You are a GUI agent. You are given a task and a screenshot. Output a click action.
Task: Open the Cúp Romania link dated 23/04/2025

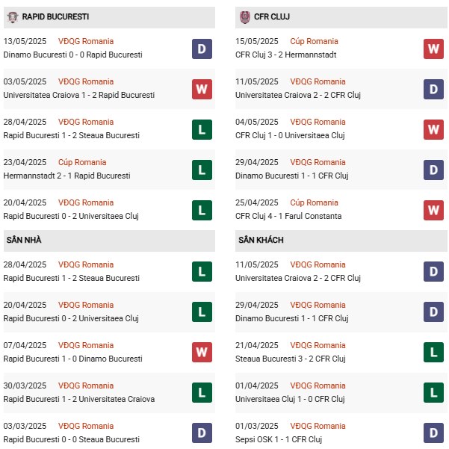(82, 162)
